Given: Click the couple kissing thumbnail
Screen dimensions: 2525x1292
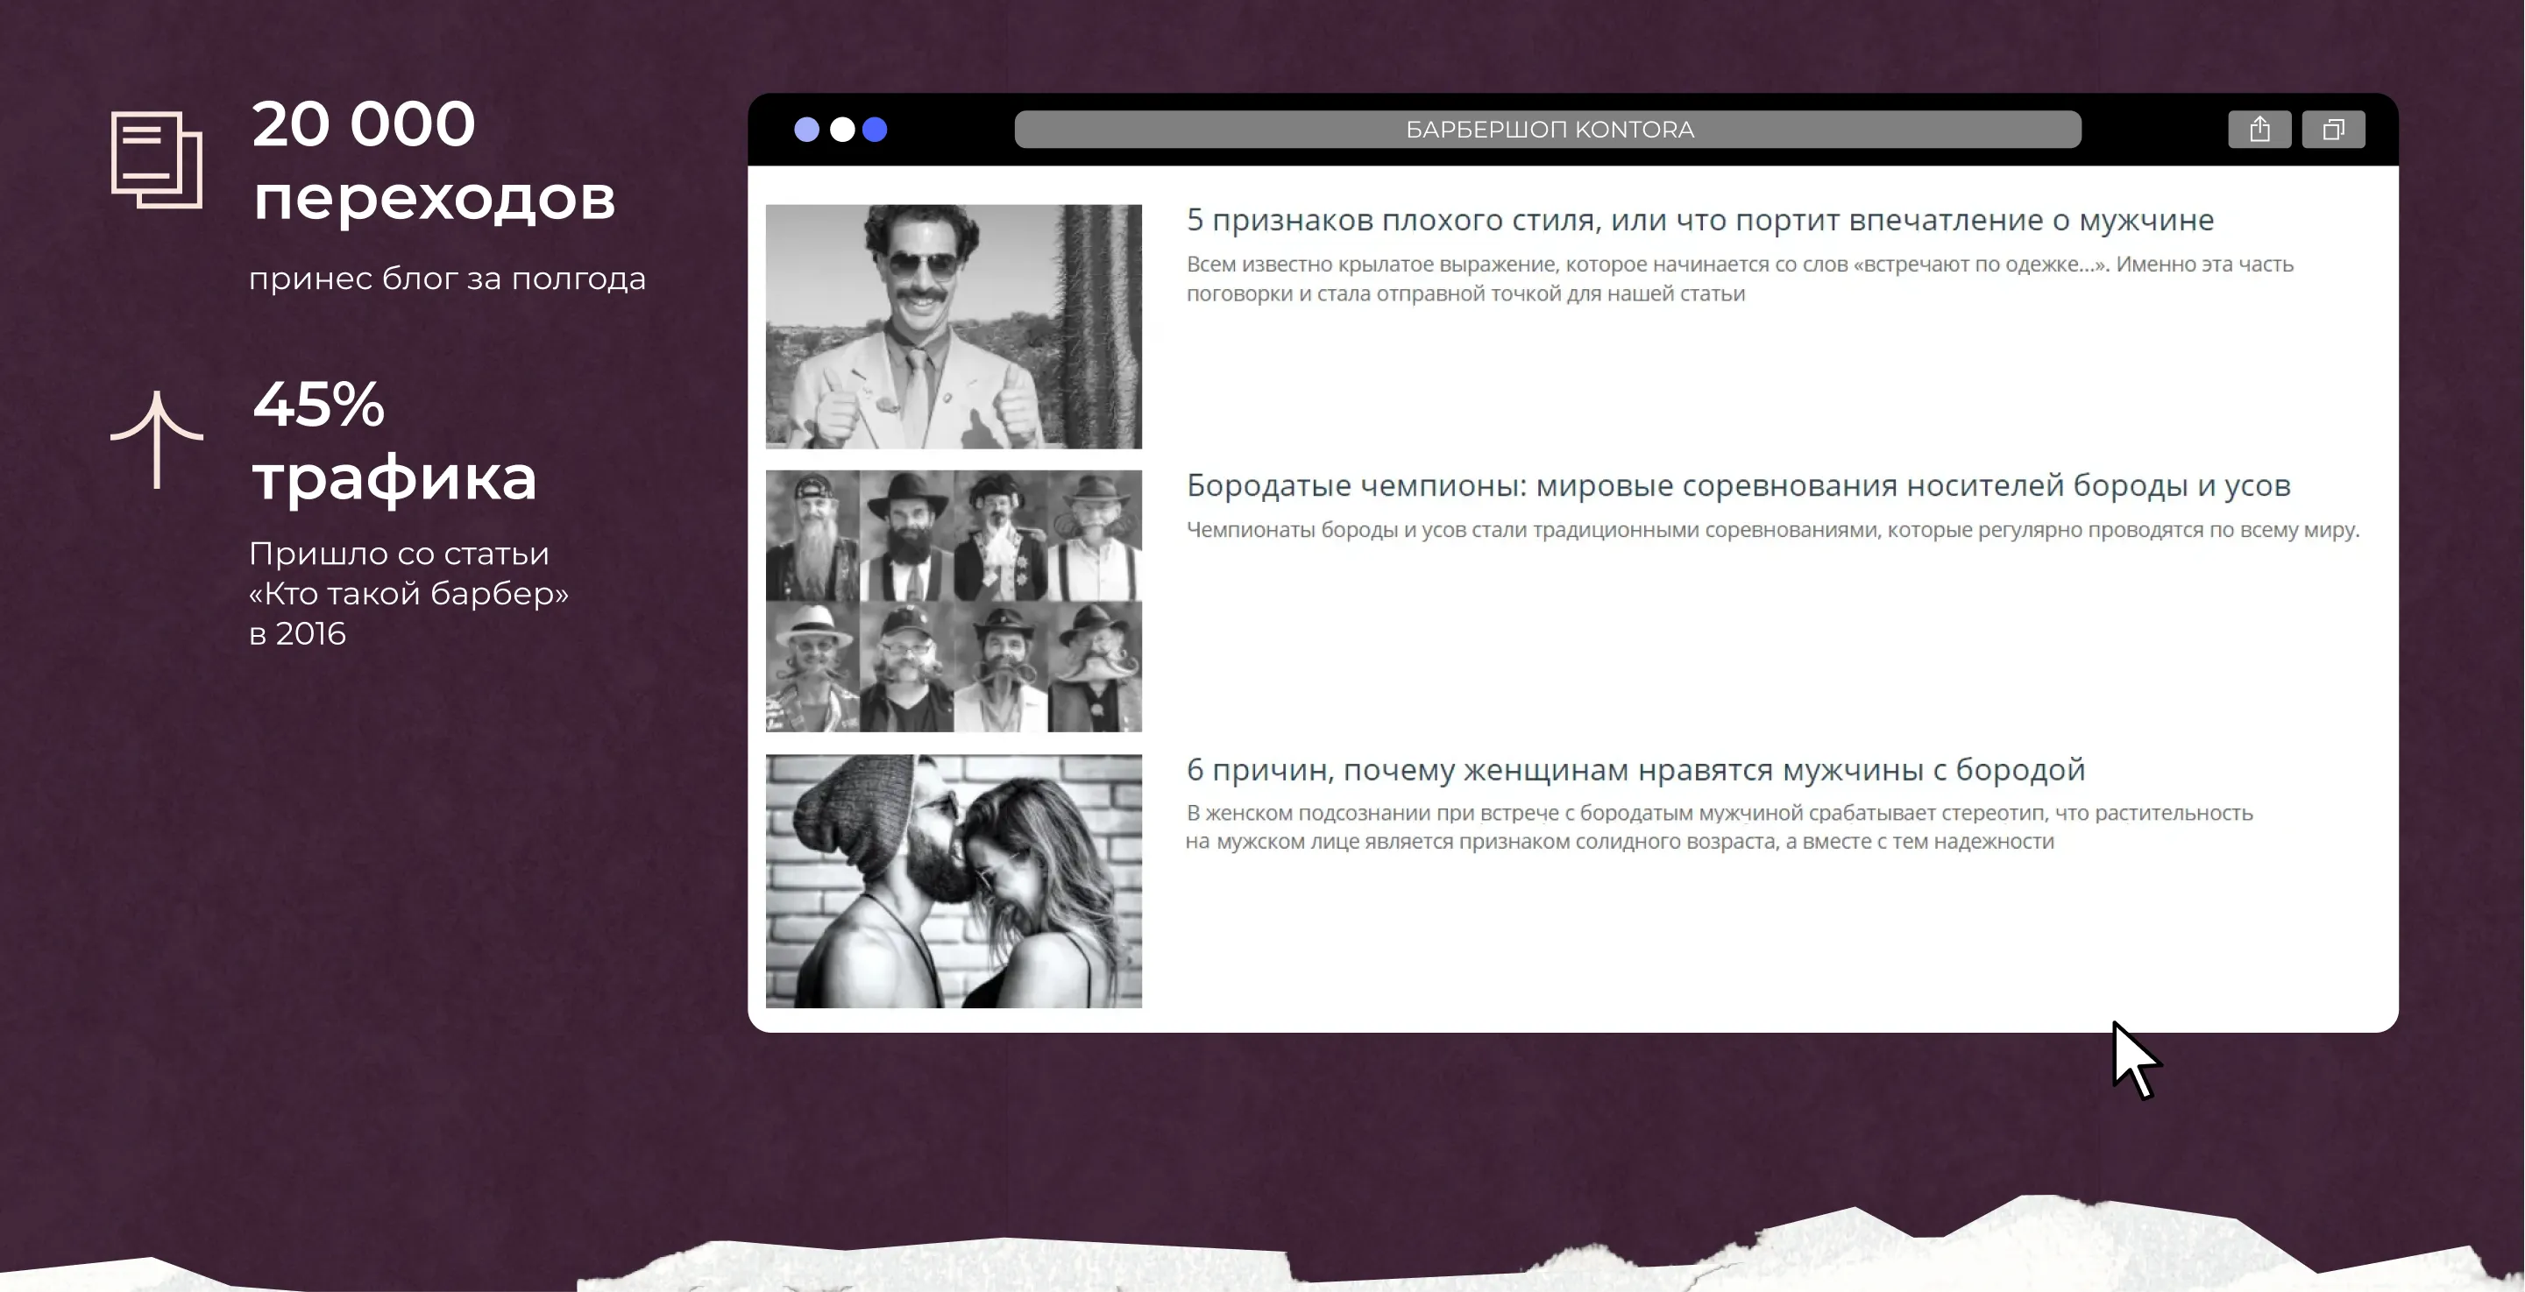Looking at the screenshot, I should pos(953,880).
